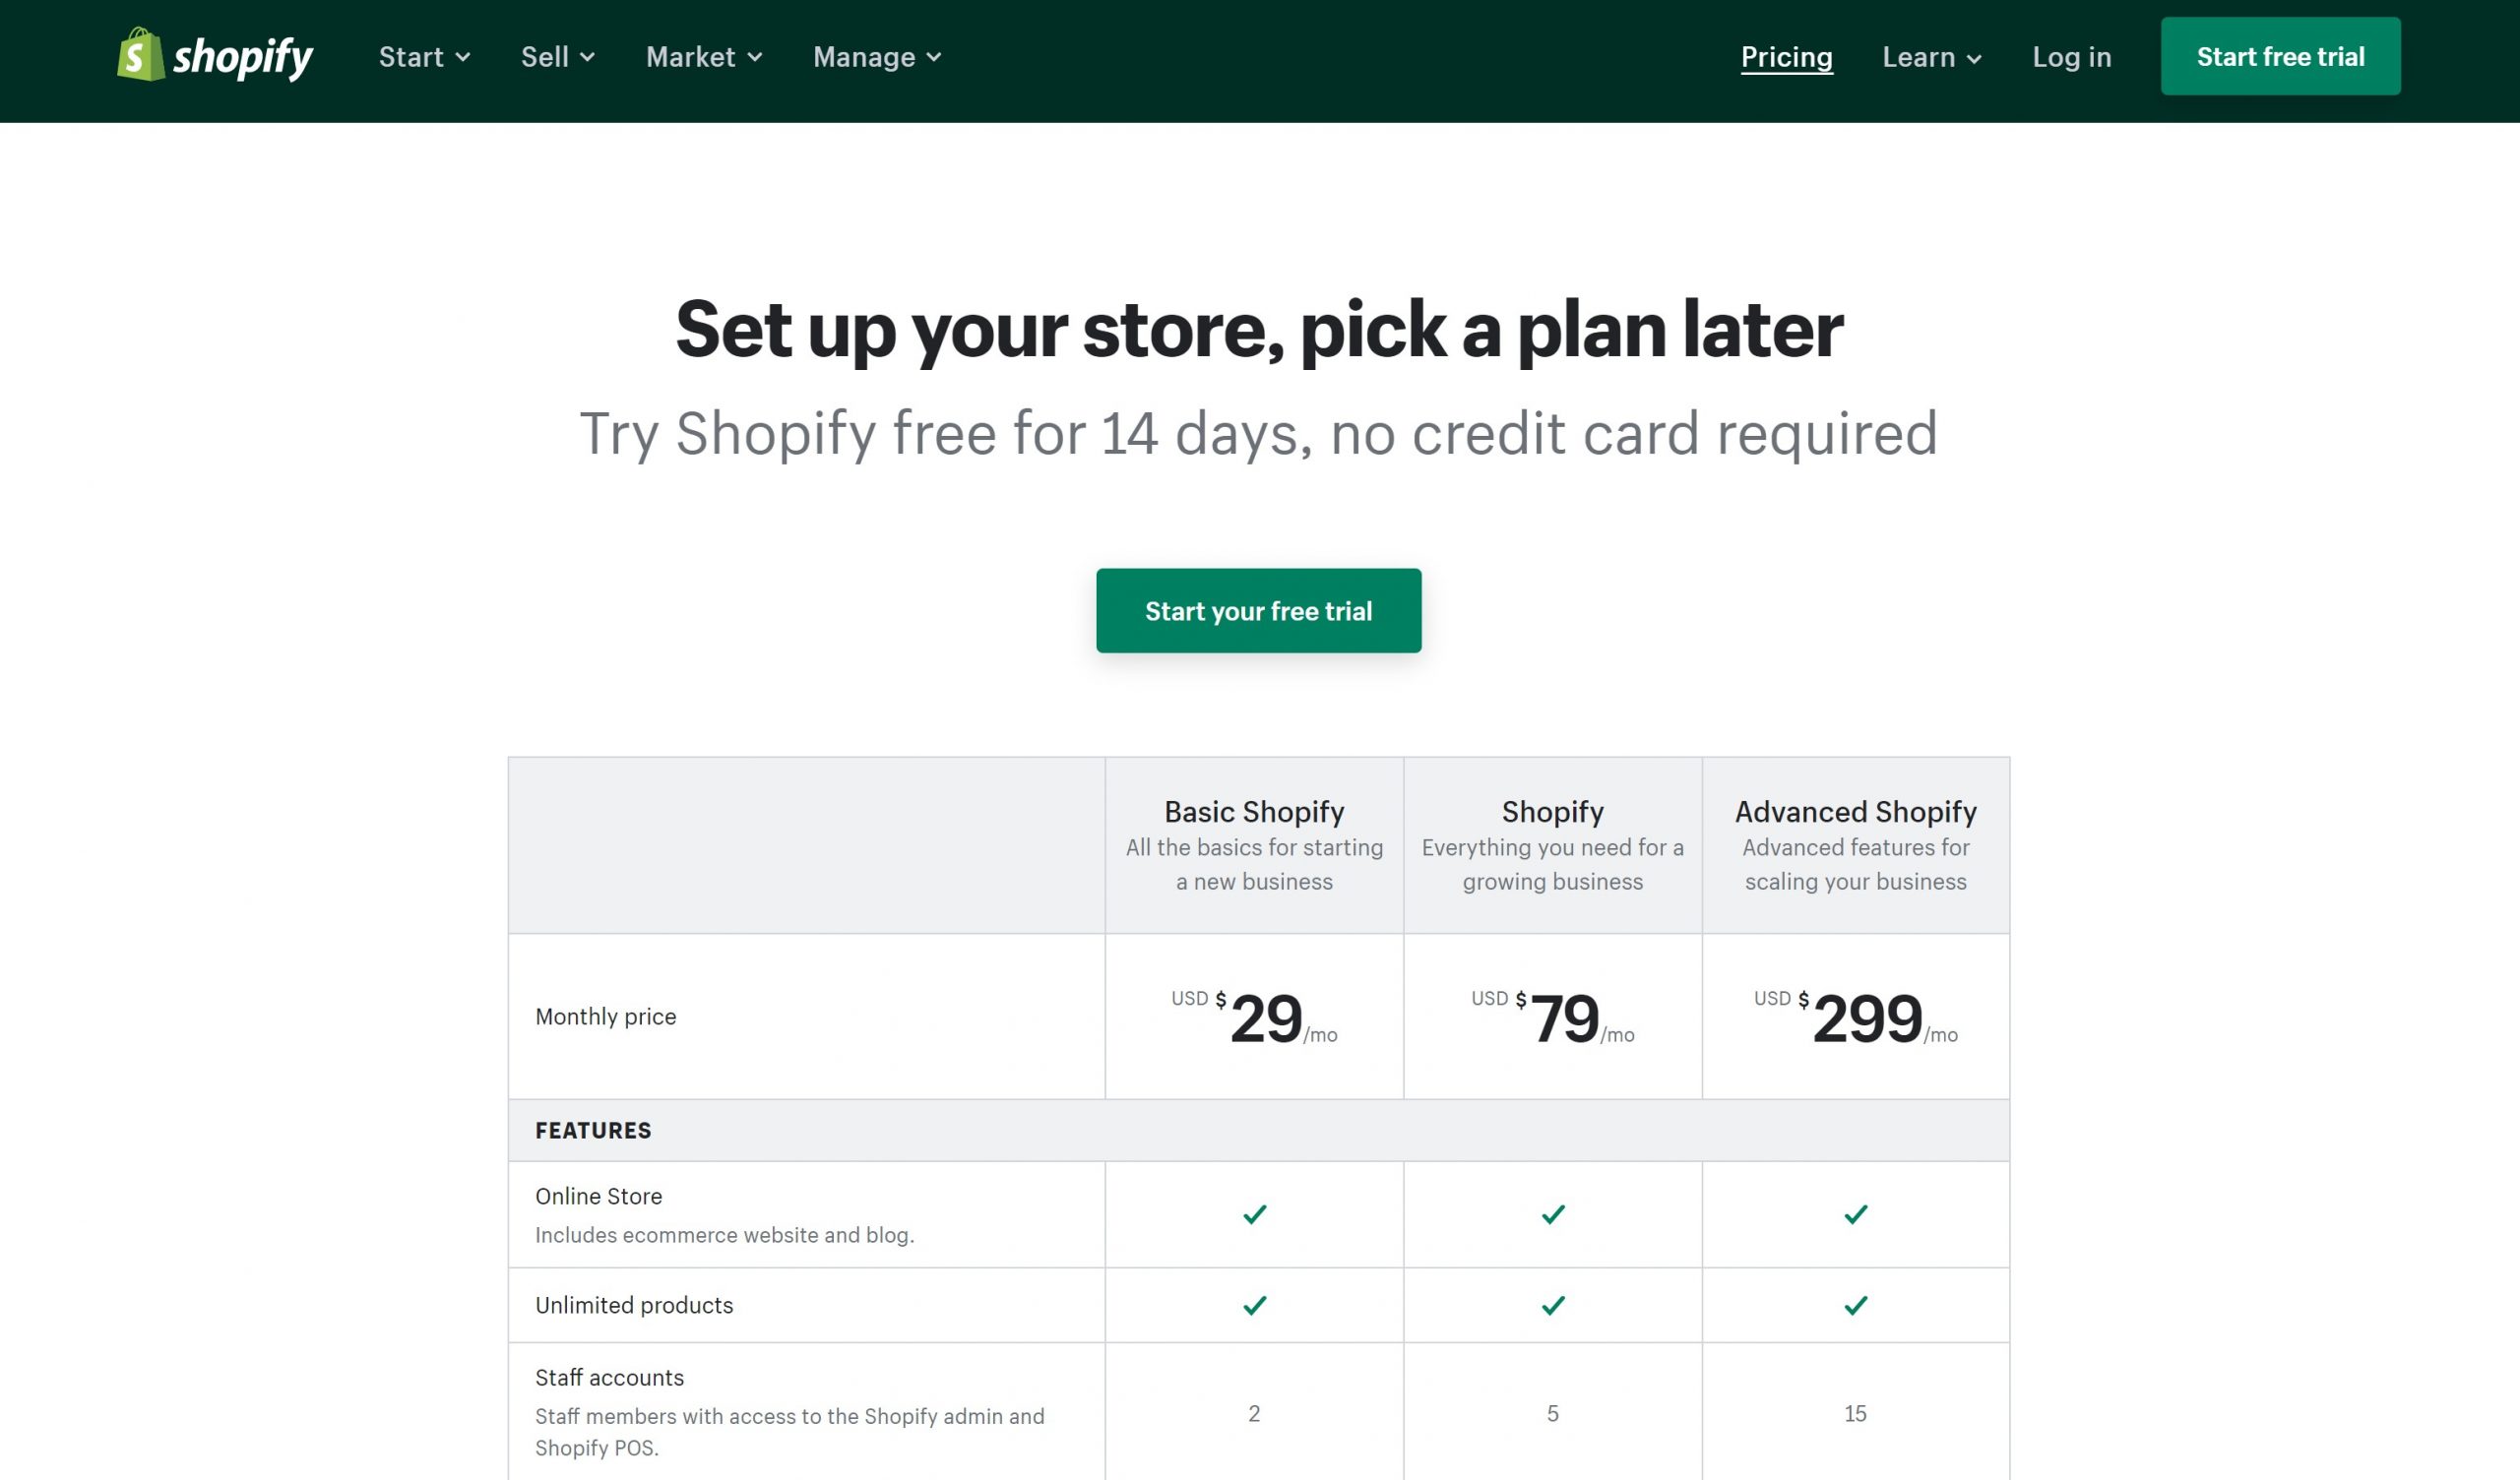Click the $79 per month Shopify price

coord(1552,1017)
